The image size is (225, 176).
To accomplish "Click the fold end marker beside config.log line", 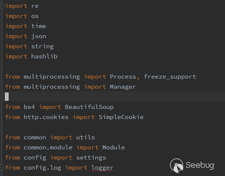I will (x=2, y=167).
